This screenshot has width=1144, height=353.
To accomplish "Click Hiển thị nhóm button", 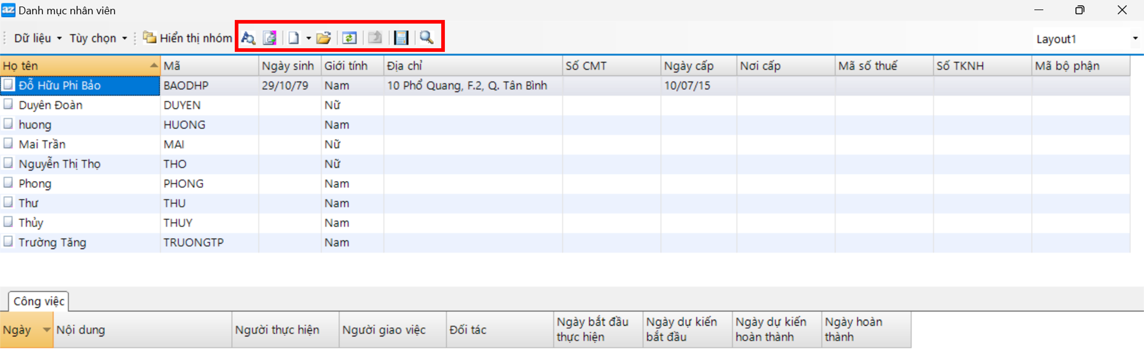I will [x=188, y=39].
